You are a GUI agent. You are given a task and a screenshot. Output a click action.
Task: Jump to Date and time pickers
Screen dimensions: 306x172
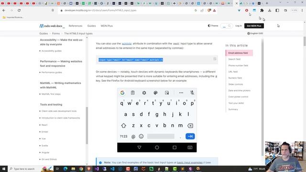click(239, 90)
